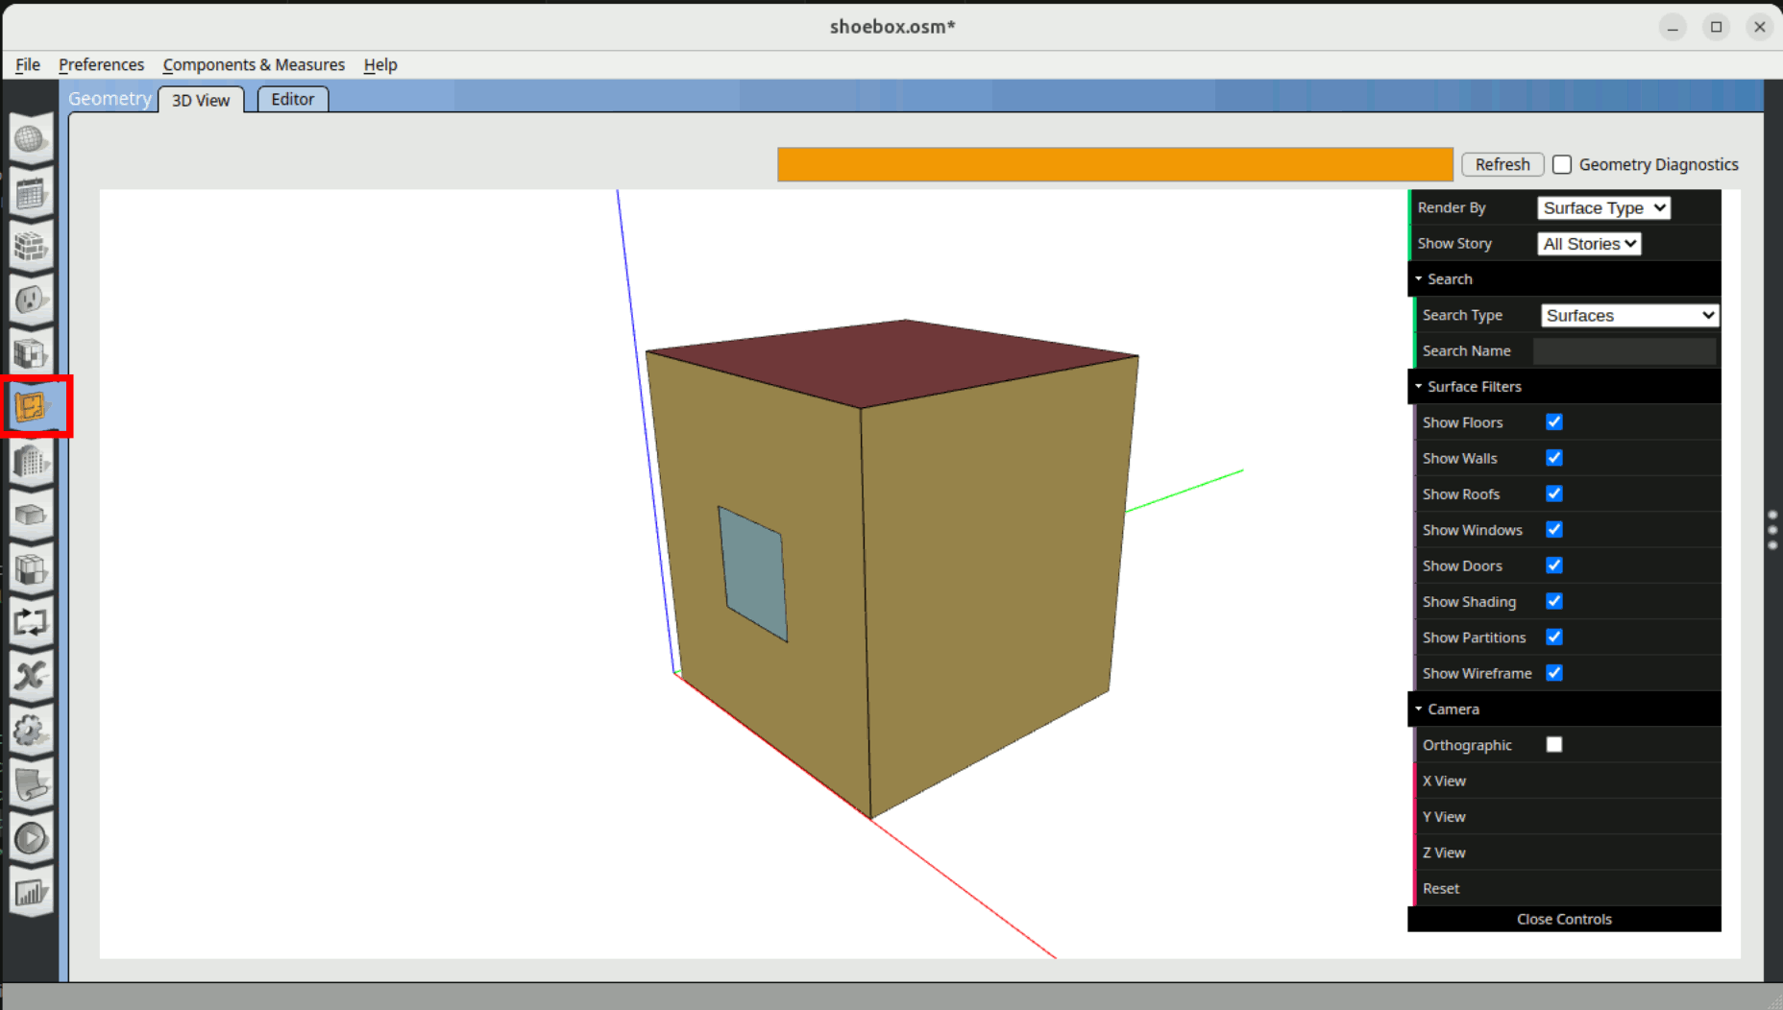The height and width of the screenshot is (1010, 1783).
Task: Enable the Orthographic camera checkbox
Action: pos(1553,745)
